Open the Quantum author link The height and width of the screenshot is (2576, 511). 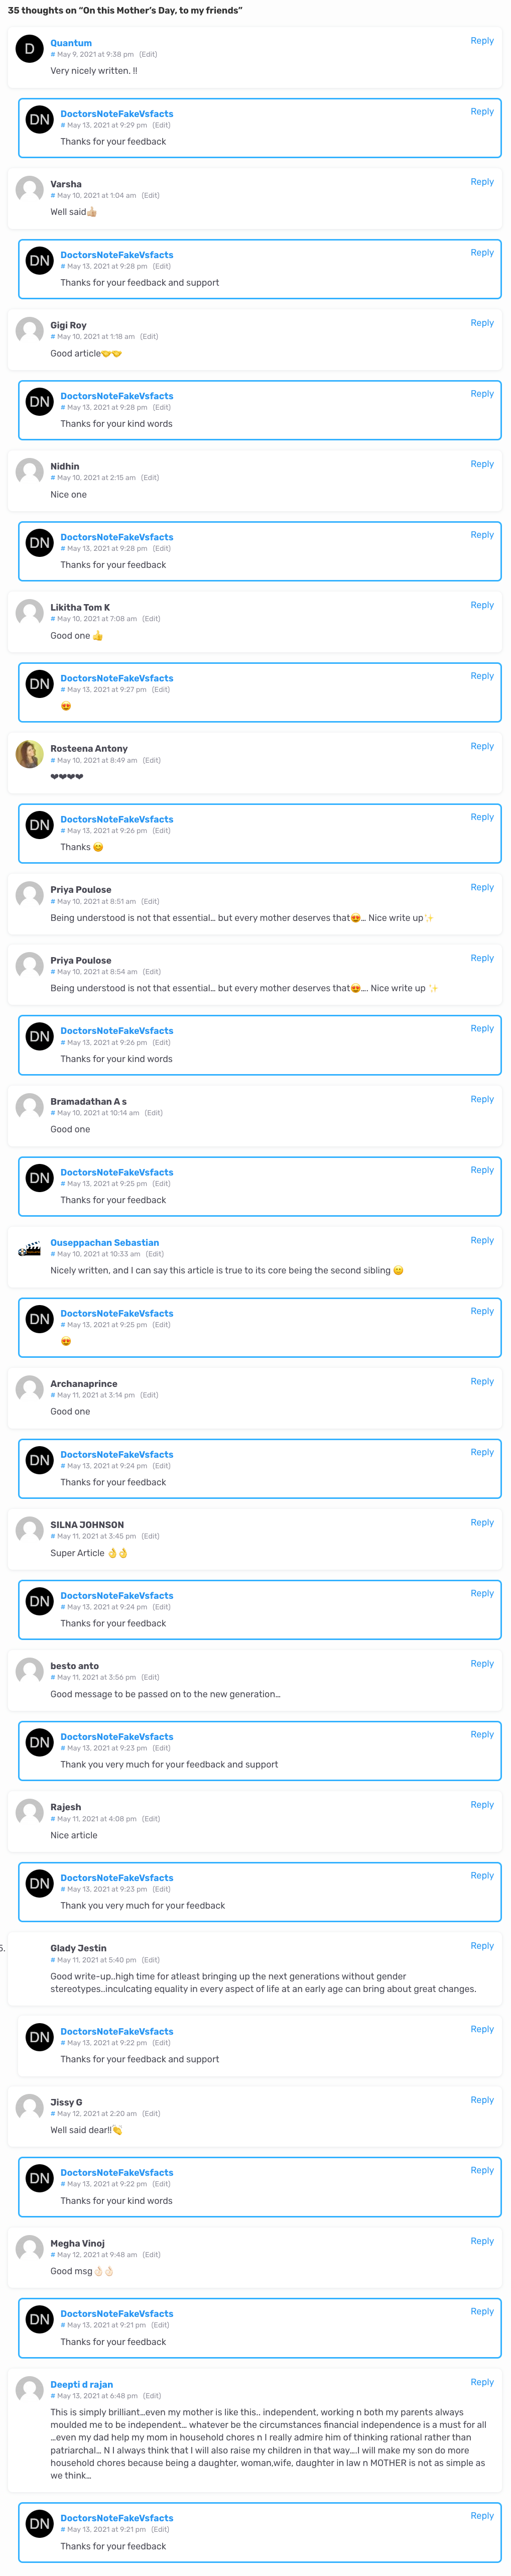click(71, 43)
